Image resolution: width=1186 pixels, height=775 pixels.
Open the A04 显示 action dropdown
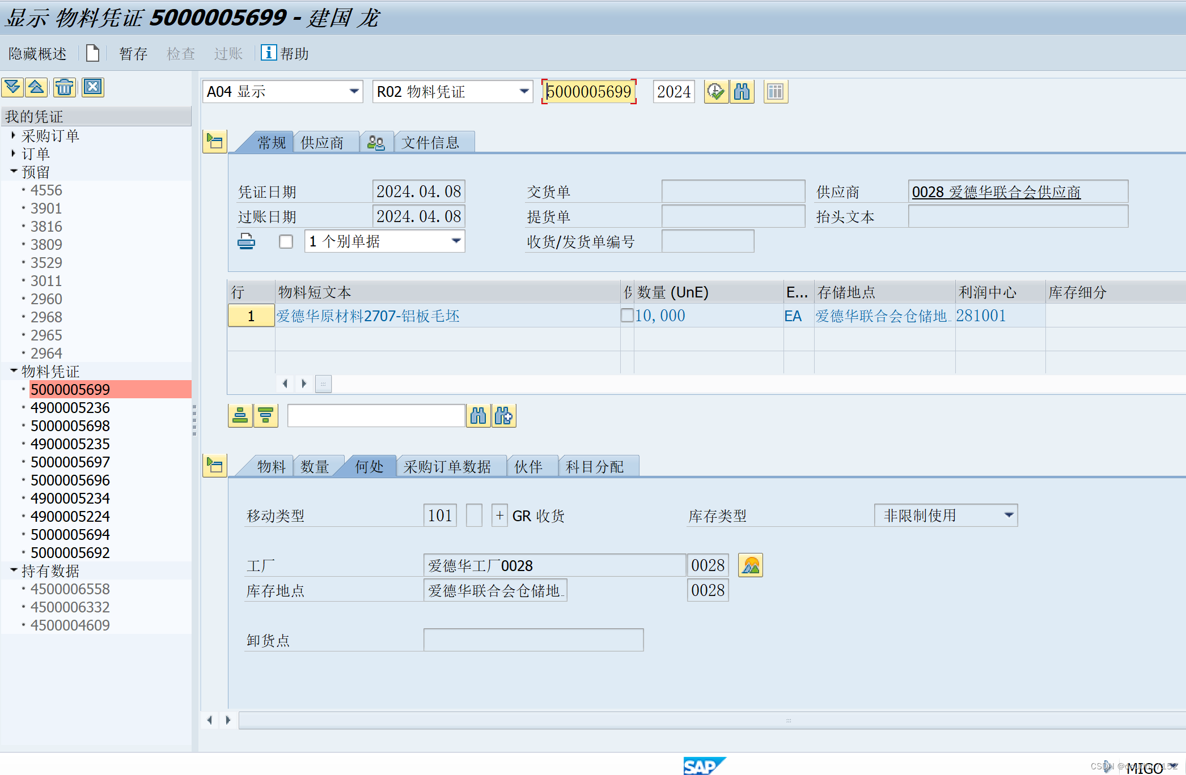[x=354, y=92]
